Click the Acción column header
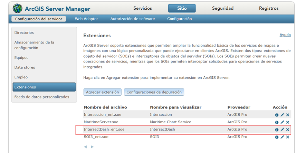 pos(280,107)
